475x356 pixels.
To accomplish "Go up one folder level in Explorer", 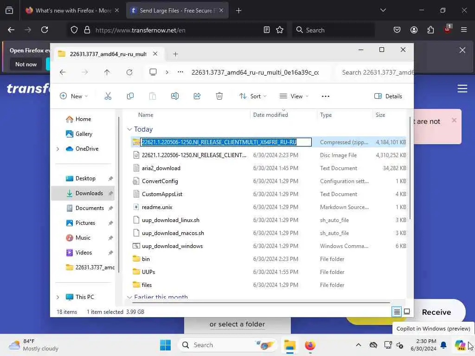I will (x=107, y=72).
